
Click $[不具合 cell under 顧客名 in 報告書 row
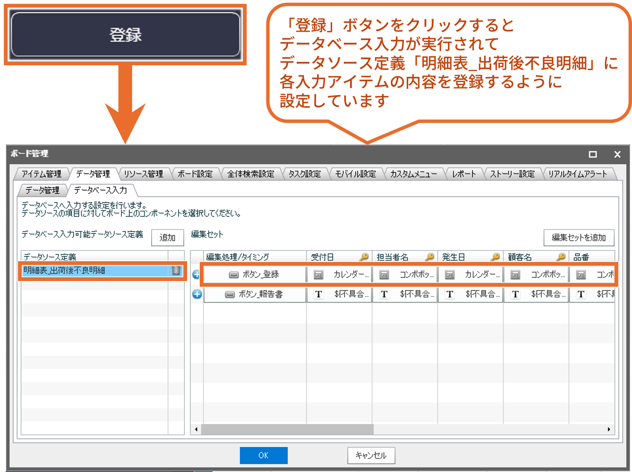coord(537,294)
